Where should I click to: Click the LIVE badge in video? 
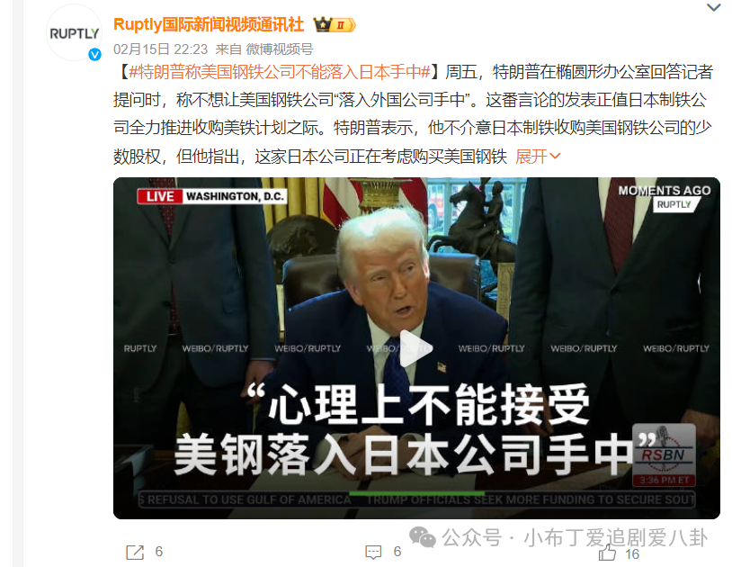[160, 196]
